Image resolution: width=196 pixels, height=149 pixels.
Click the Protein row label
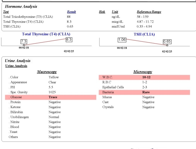(x=15, y=102)
